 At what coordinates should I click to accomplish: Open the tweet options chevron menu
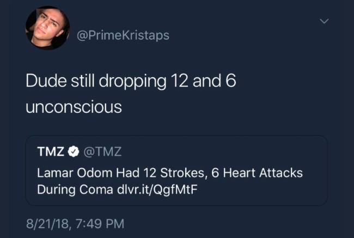tap(325, 21)
